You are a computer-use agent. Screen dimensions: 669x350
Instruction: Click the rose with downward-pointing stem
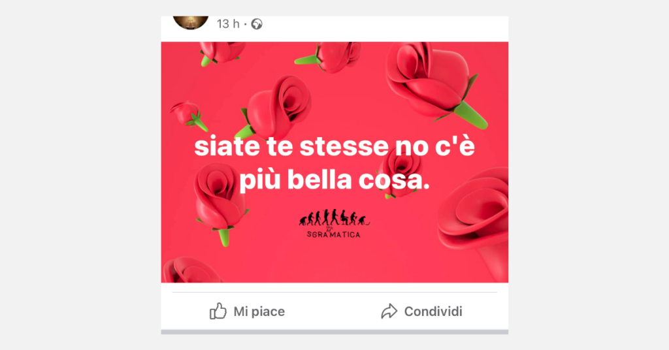(220, 203)
